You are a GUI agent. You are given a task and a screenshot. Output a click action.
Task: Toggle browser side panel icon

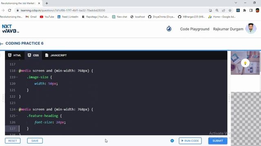251,10
